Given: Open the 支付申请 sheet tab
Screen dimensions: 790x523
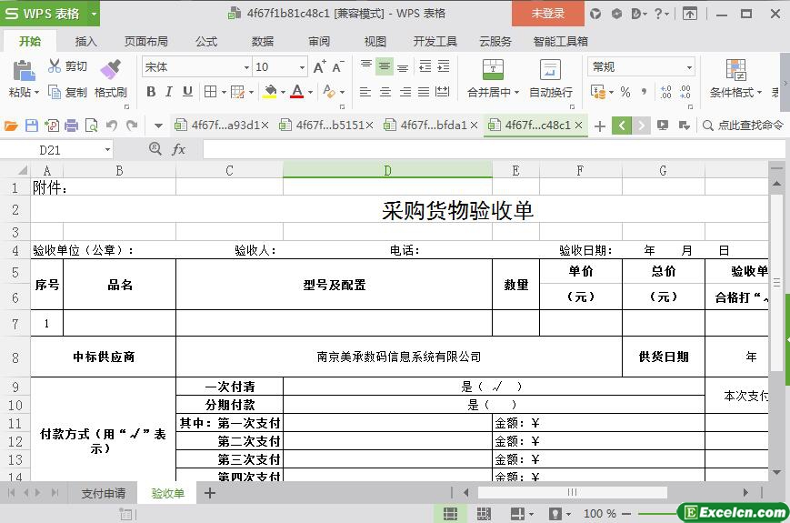Looking at the screenshot, I should point(103,493).
